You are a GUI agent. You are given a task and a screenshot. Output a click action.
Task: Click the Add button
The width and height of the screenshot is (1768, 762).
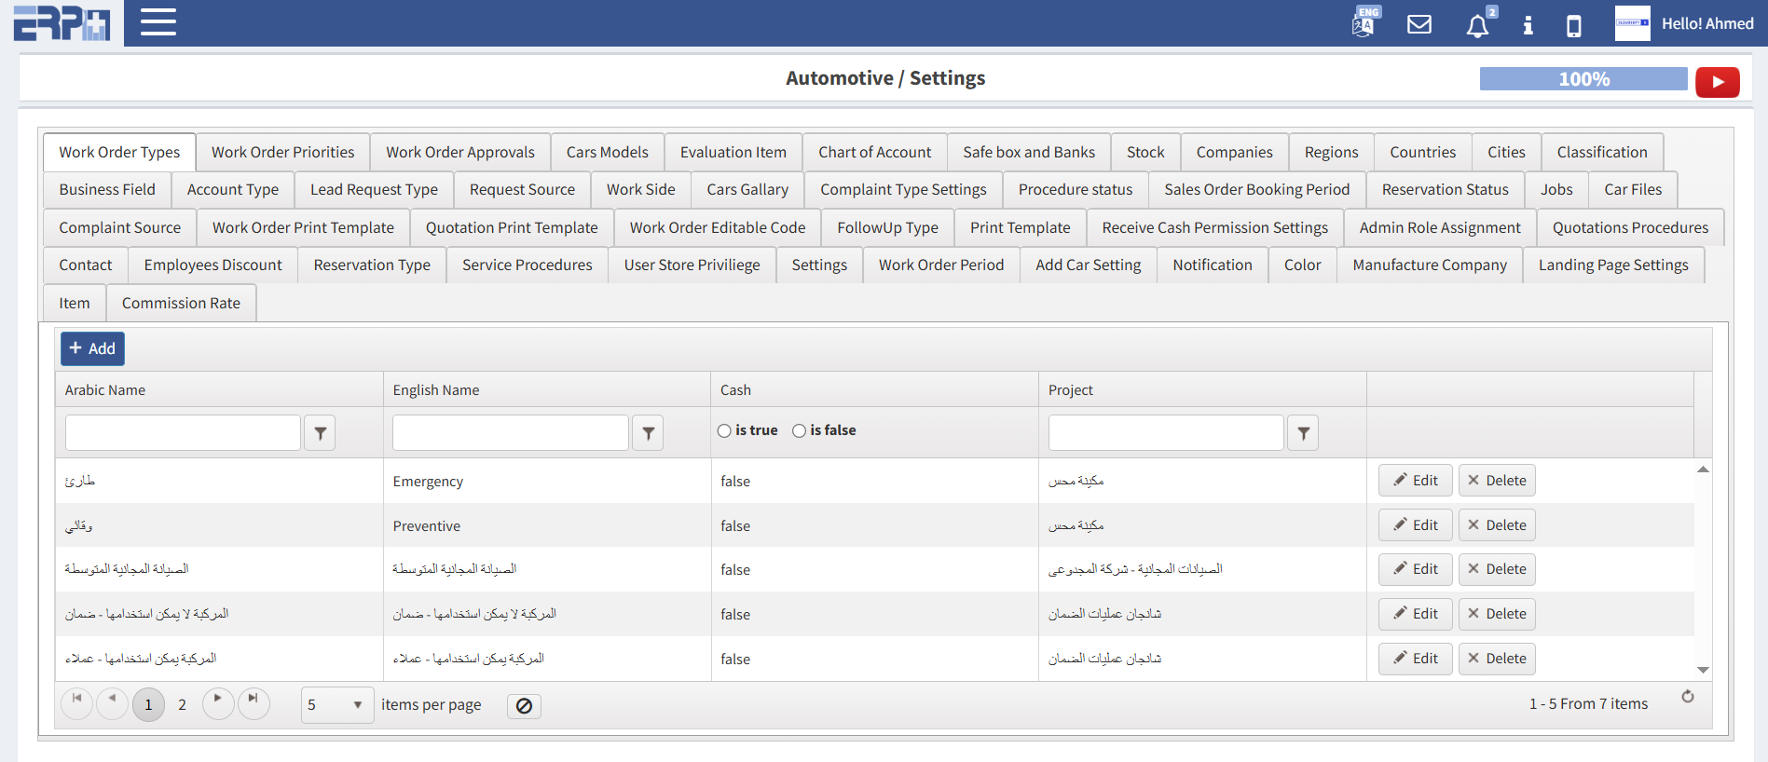pyautogui.click(x=92, y=348)
